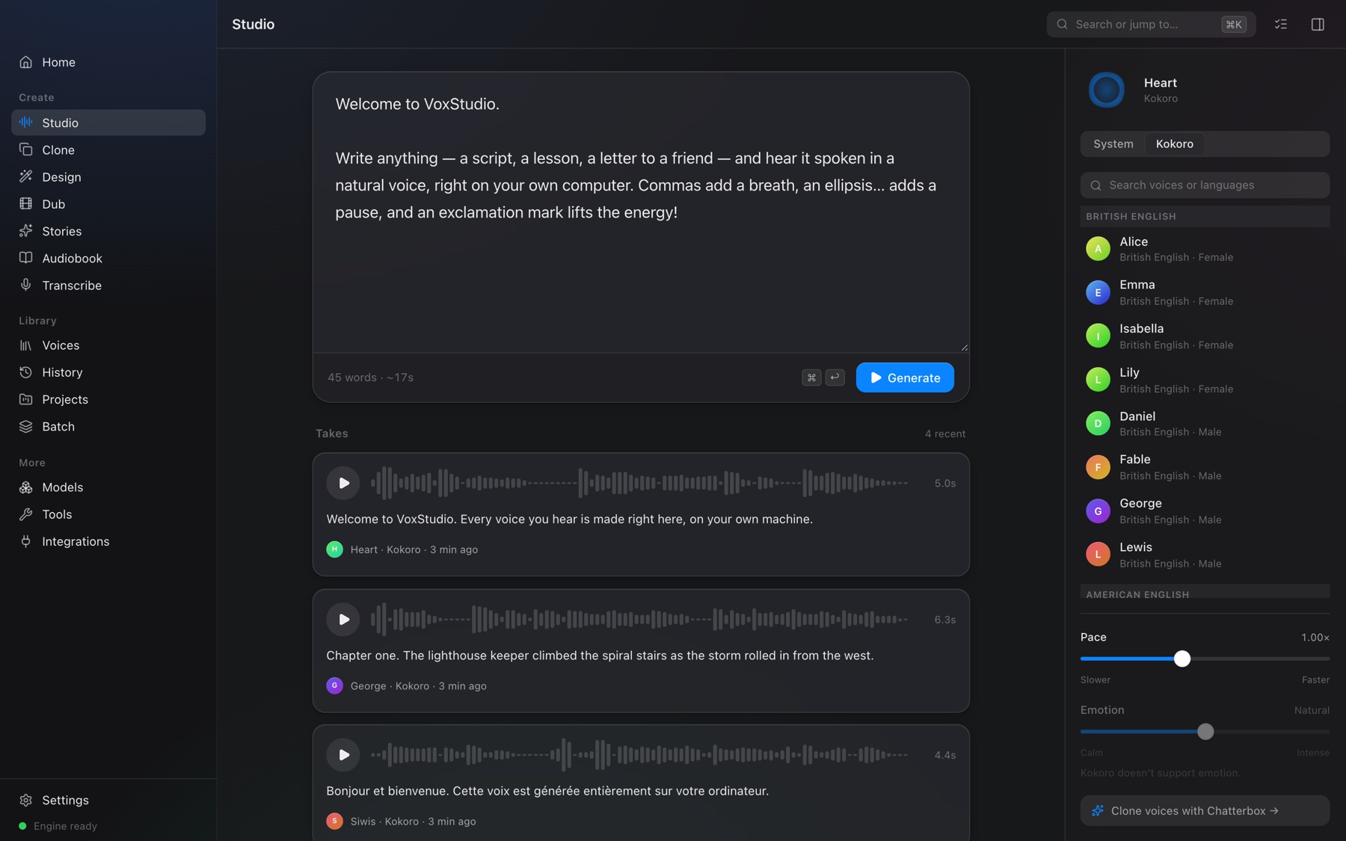Open the Clone section
The height and width of the screenshot is (841, 1346).
coord(108,150)
